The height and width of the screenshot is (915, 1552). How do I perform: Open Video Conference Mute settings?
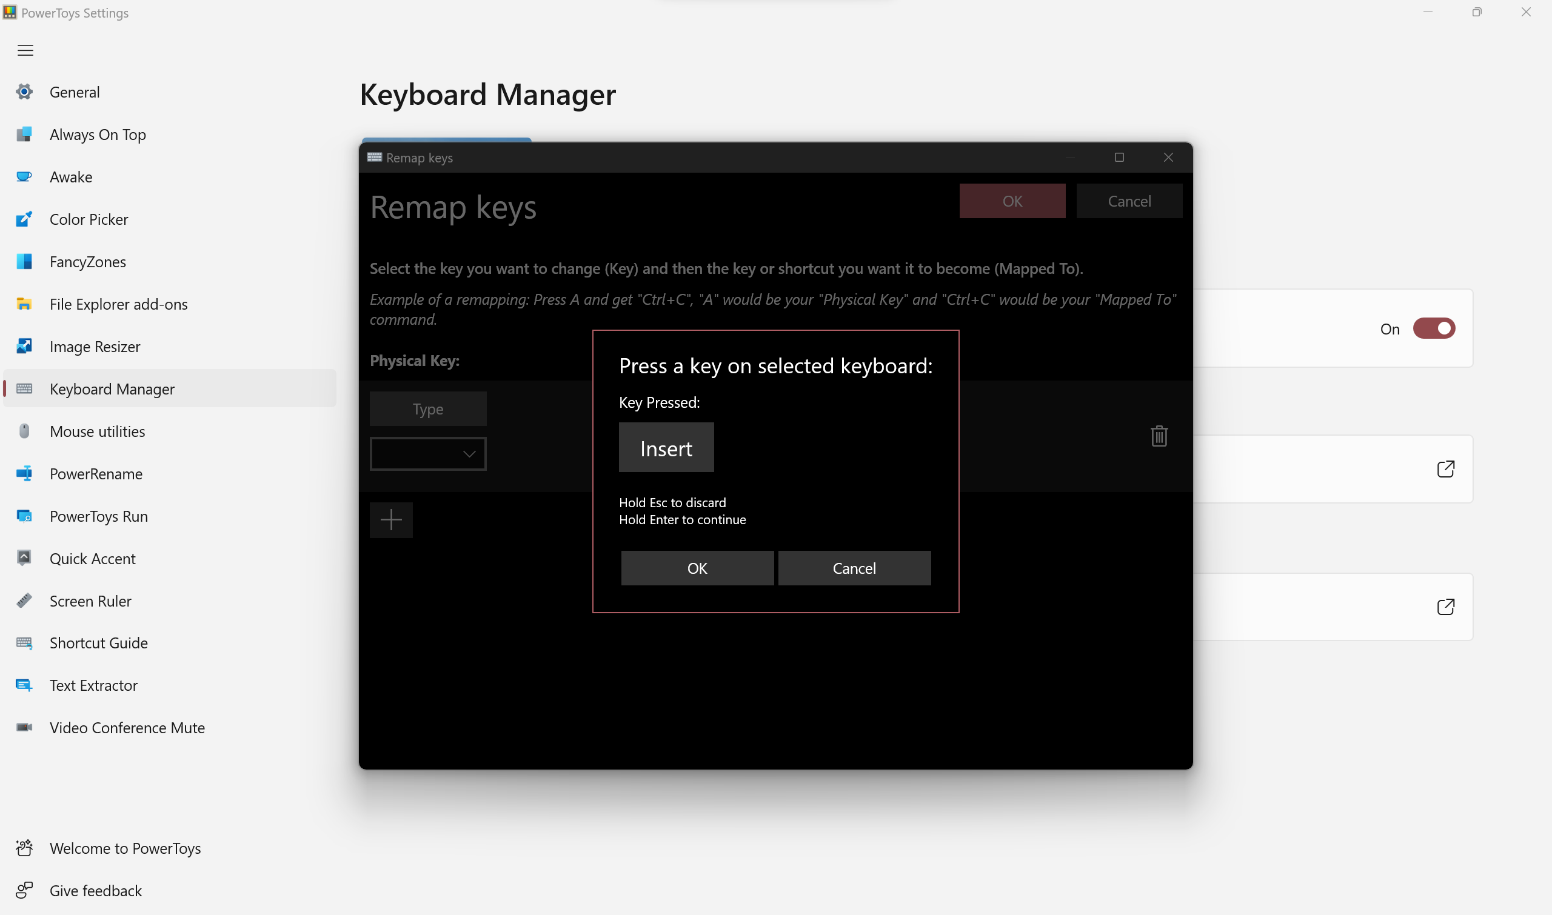click(126, 728)
